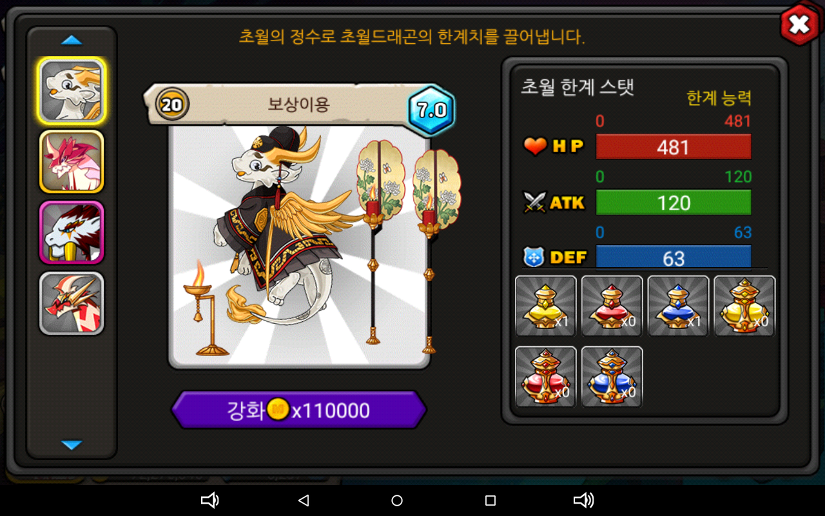Select the large blue potion item
This screenshot has height=516, width=825.
click(x=612, y=377)
